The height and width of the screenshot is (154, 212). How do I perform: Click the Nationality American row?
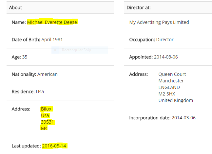(60, 74)
